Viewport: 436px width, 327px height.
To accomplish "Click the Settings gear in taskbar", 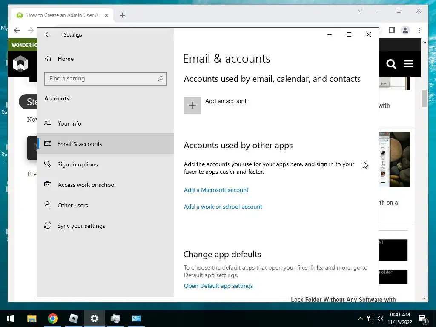I will tap(94, 318).
